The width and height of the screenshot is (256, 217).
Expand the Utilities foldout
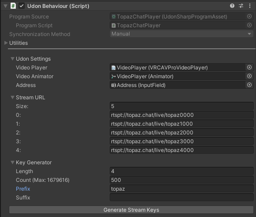coord(6,43)
